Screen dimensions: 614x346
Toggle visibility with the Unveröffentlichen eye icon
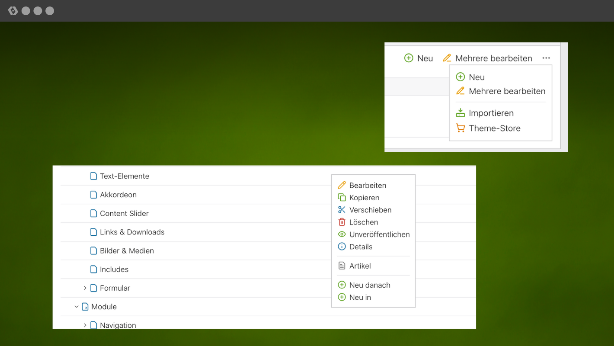pyautogui.click(x=342, y=234)
